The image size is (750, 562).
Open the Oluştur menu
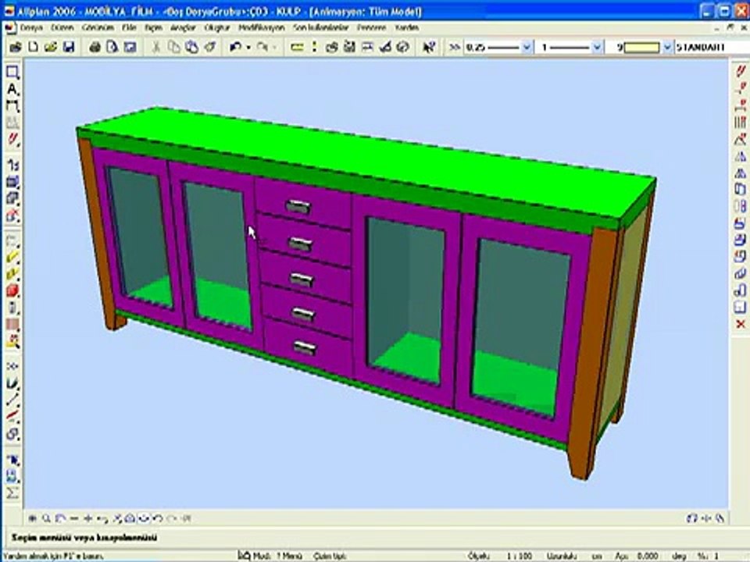[217, 28]
